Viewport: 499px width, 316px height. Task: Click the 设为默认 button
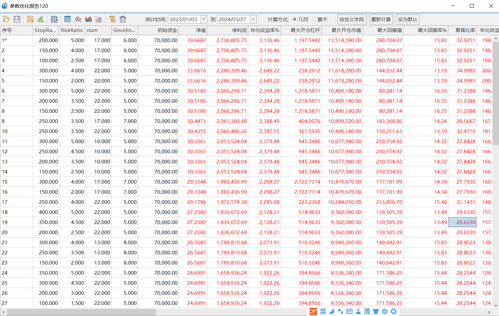coord(408,20)
